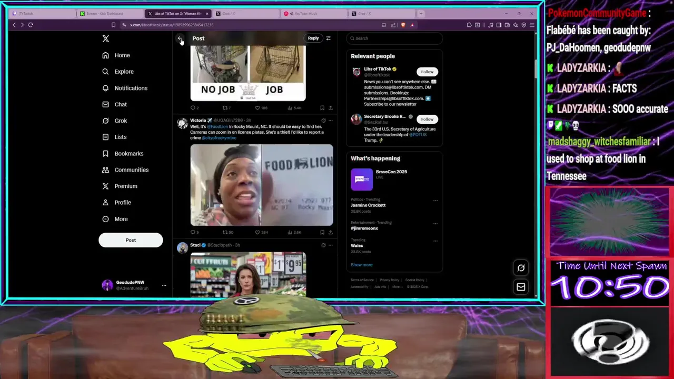The width and height of the screenshot is (674, 379).
Task: Open Profile in the sidebar
Action: tap(116, 202)
